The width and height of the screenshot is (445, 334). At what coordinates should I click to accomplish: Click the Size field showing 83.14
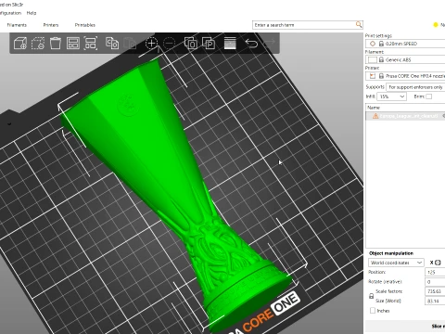tap(435, 301)
